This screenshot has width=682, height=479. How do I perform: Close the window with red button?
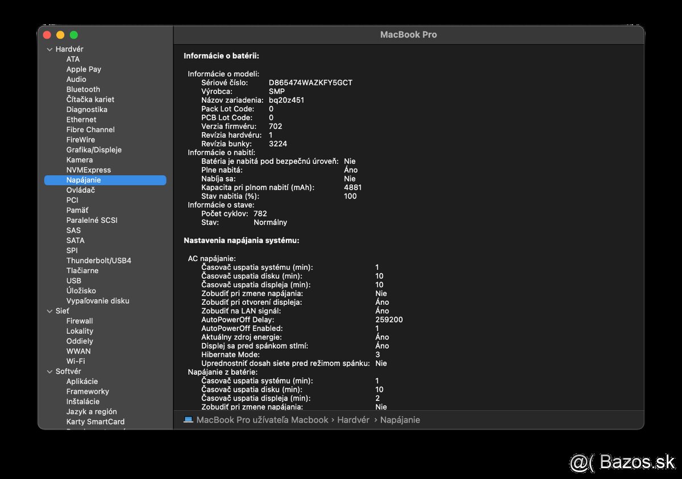(x=47, y=35)
